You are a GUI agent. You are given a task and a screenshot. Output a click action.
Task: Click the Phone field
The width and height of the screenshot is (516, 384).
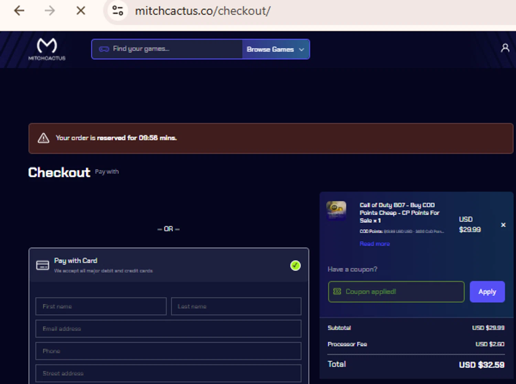tap(168, 351)
